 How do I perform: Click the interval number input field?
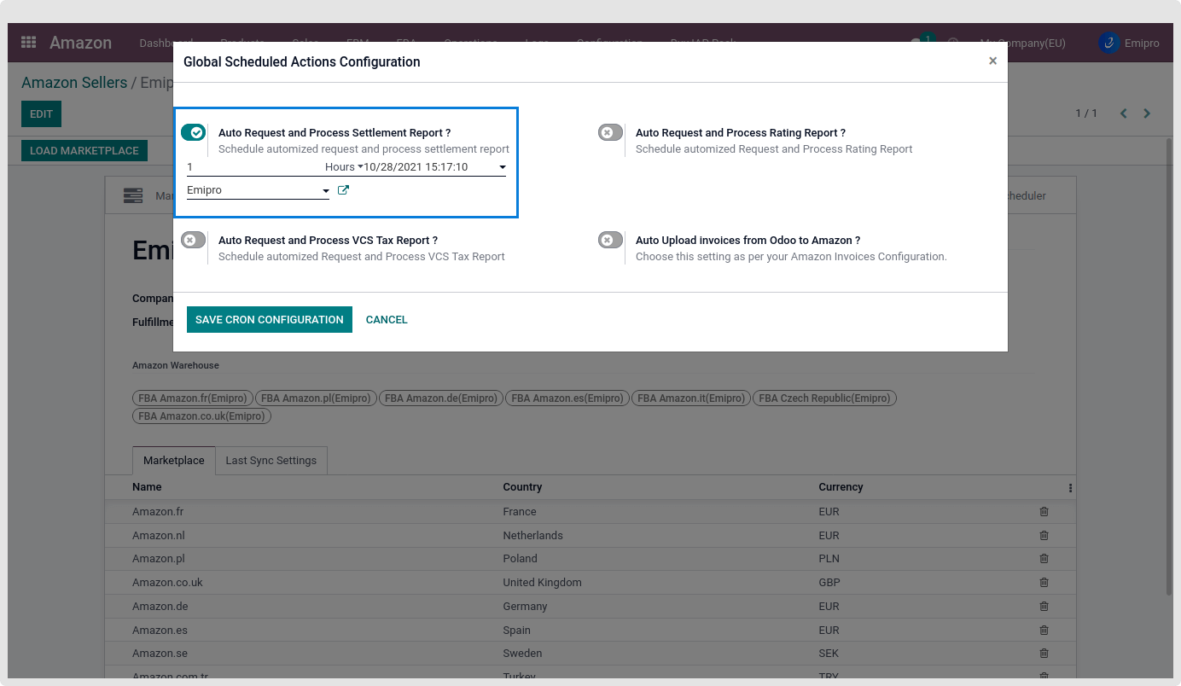coord(252,167)
